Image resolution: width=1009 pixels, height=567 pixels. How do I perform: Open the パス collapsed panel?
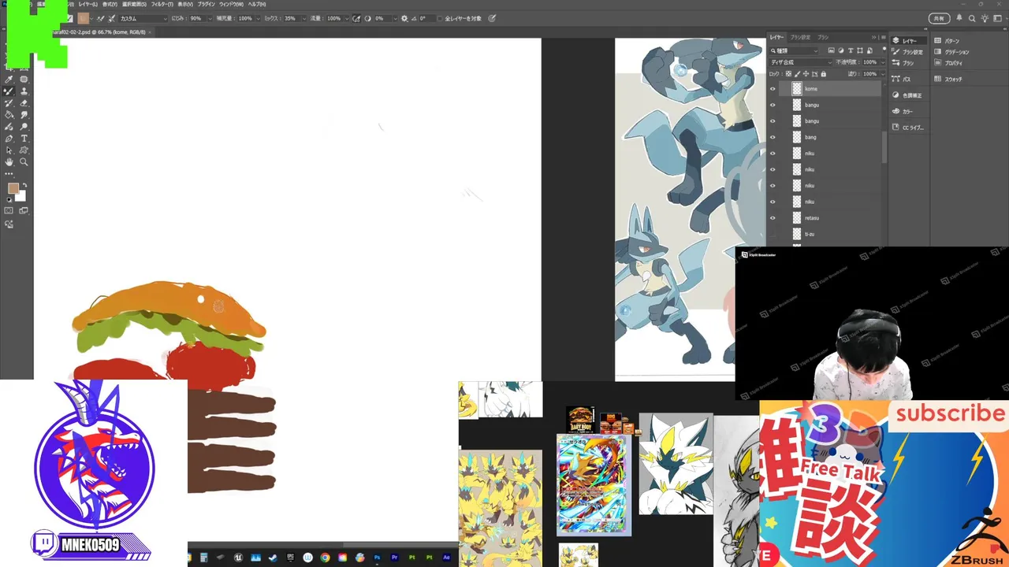pos(901,79)
